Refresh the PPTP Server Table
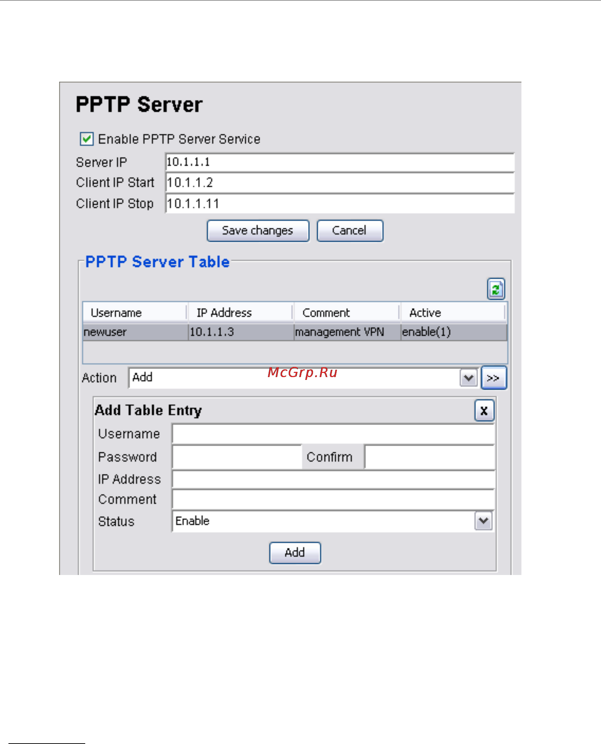Viewport: 601px width, 744px height. tap(496, 289)
